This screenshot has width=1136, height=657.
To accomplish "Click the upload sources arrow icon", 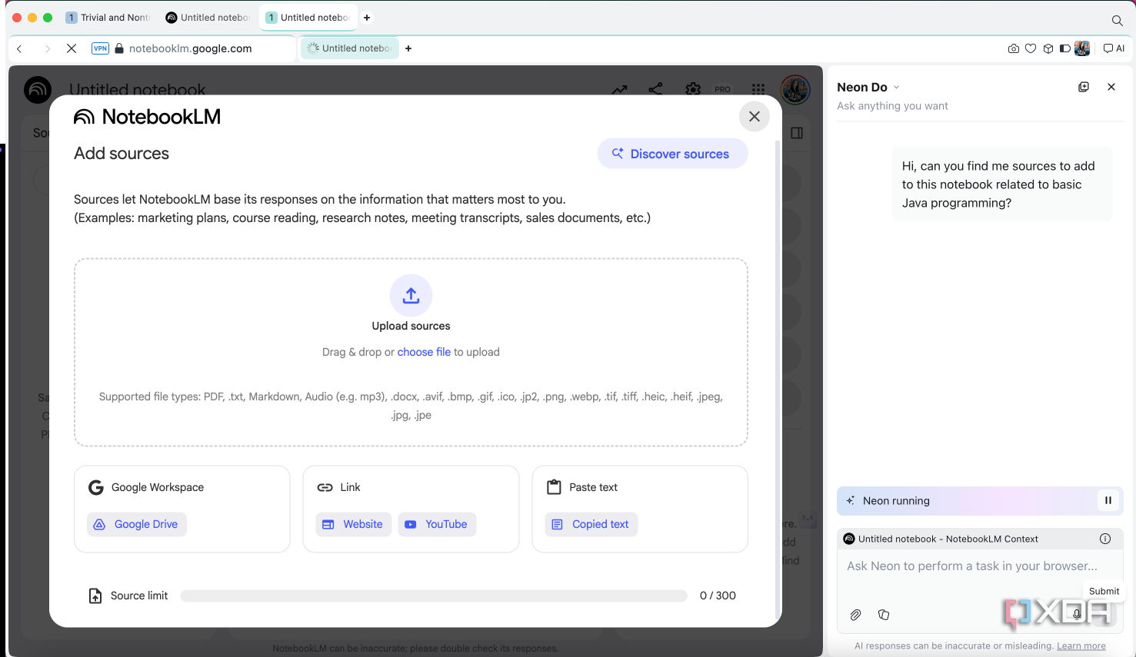I will (411, 295).
